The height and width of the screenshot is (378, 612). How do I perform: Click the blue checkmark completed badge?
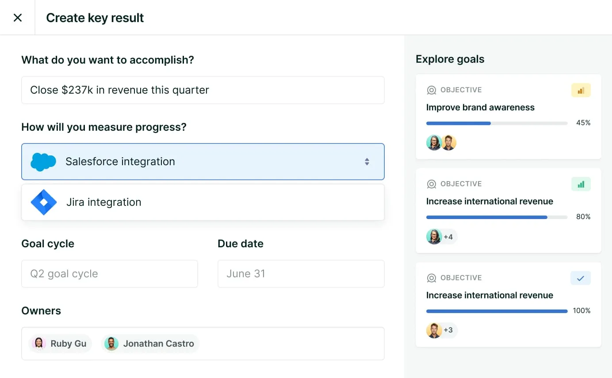pyautogui.click(x=581, y=278)
